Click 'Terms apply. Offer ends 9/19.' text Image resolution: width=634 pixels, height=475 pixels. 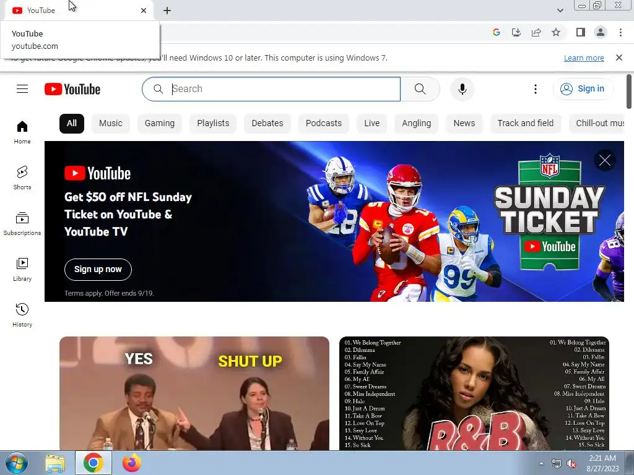coord(109,293)
